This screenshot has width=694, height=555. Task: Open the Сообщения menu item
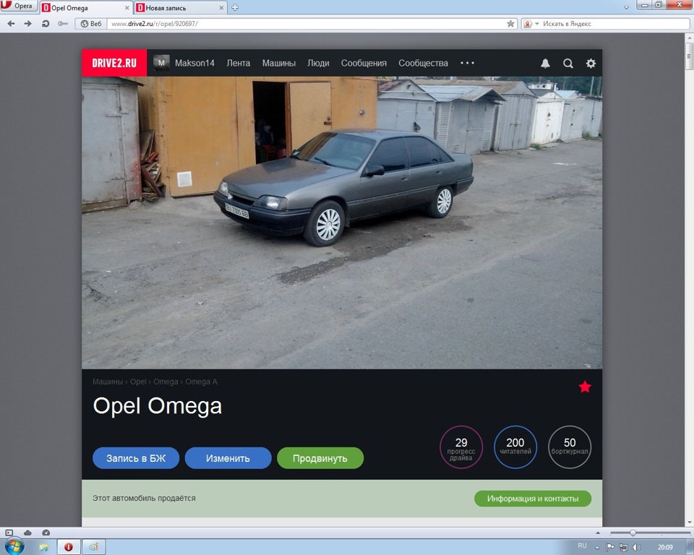(x=364, y=64)
